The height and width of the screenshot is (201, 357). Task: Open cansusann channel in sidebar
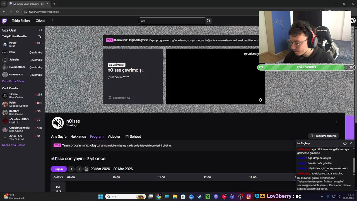click(22, 75)
